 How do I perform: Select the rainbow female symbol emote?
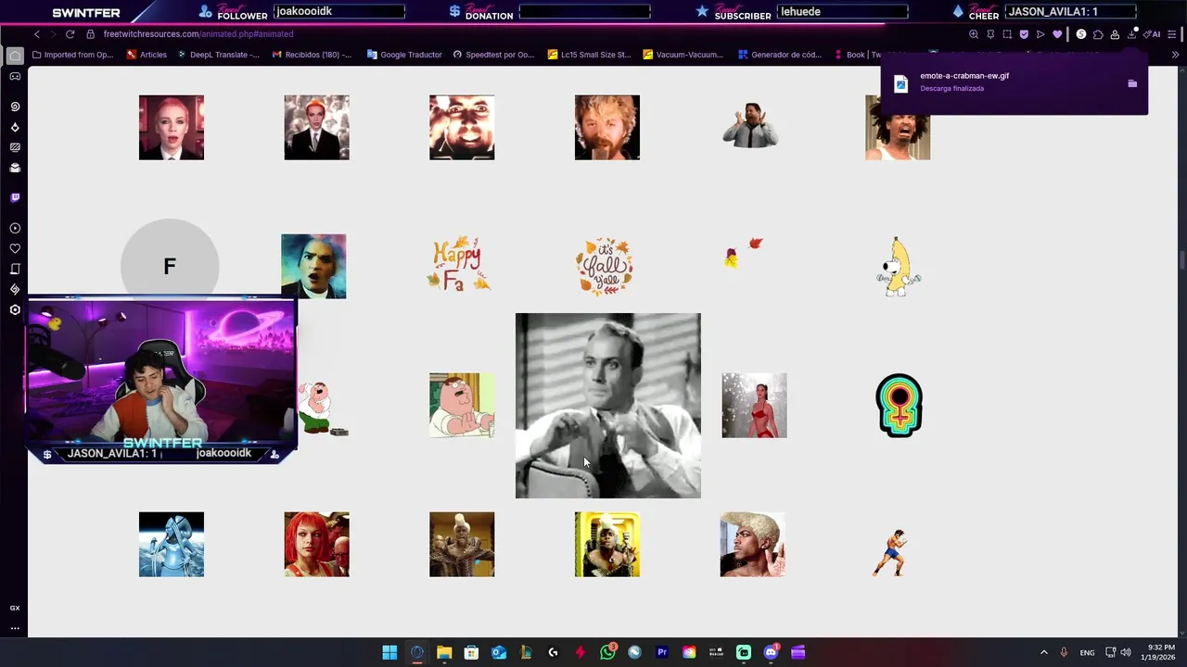pos(899,406)
